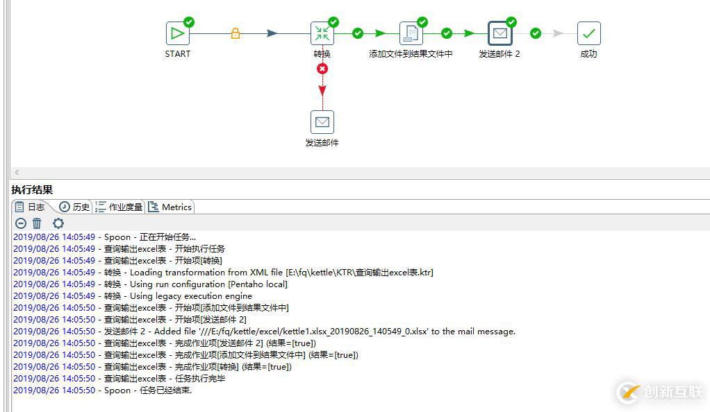Click the 成功 success entry icon

(x=588, y=33)
